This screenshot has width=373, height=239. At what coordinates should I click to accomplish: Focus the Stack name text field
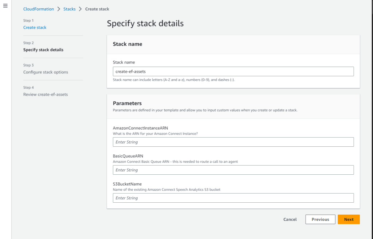(x=233, y=72)
